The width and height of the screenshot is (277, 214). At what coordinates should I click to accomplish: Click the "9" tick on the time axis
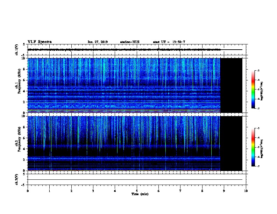[224, 191]
